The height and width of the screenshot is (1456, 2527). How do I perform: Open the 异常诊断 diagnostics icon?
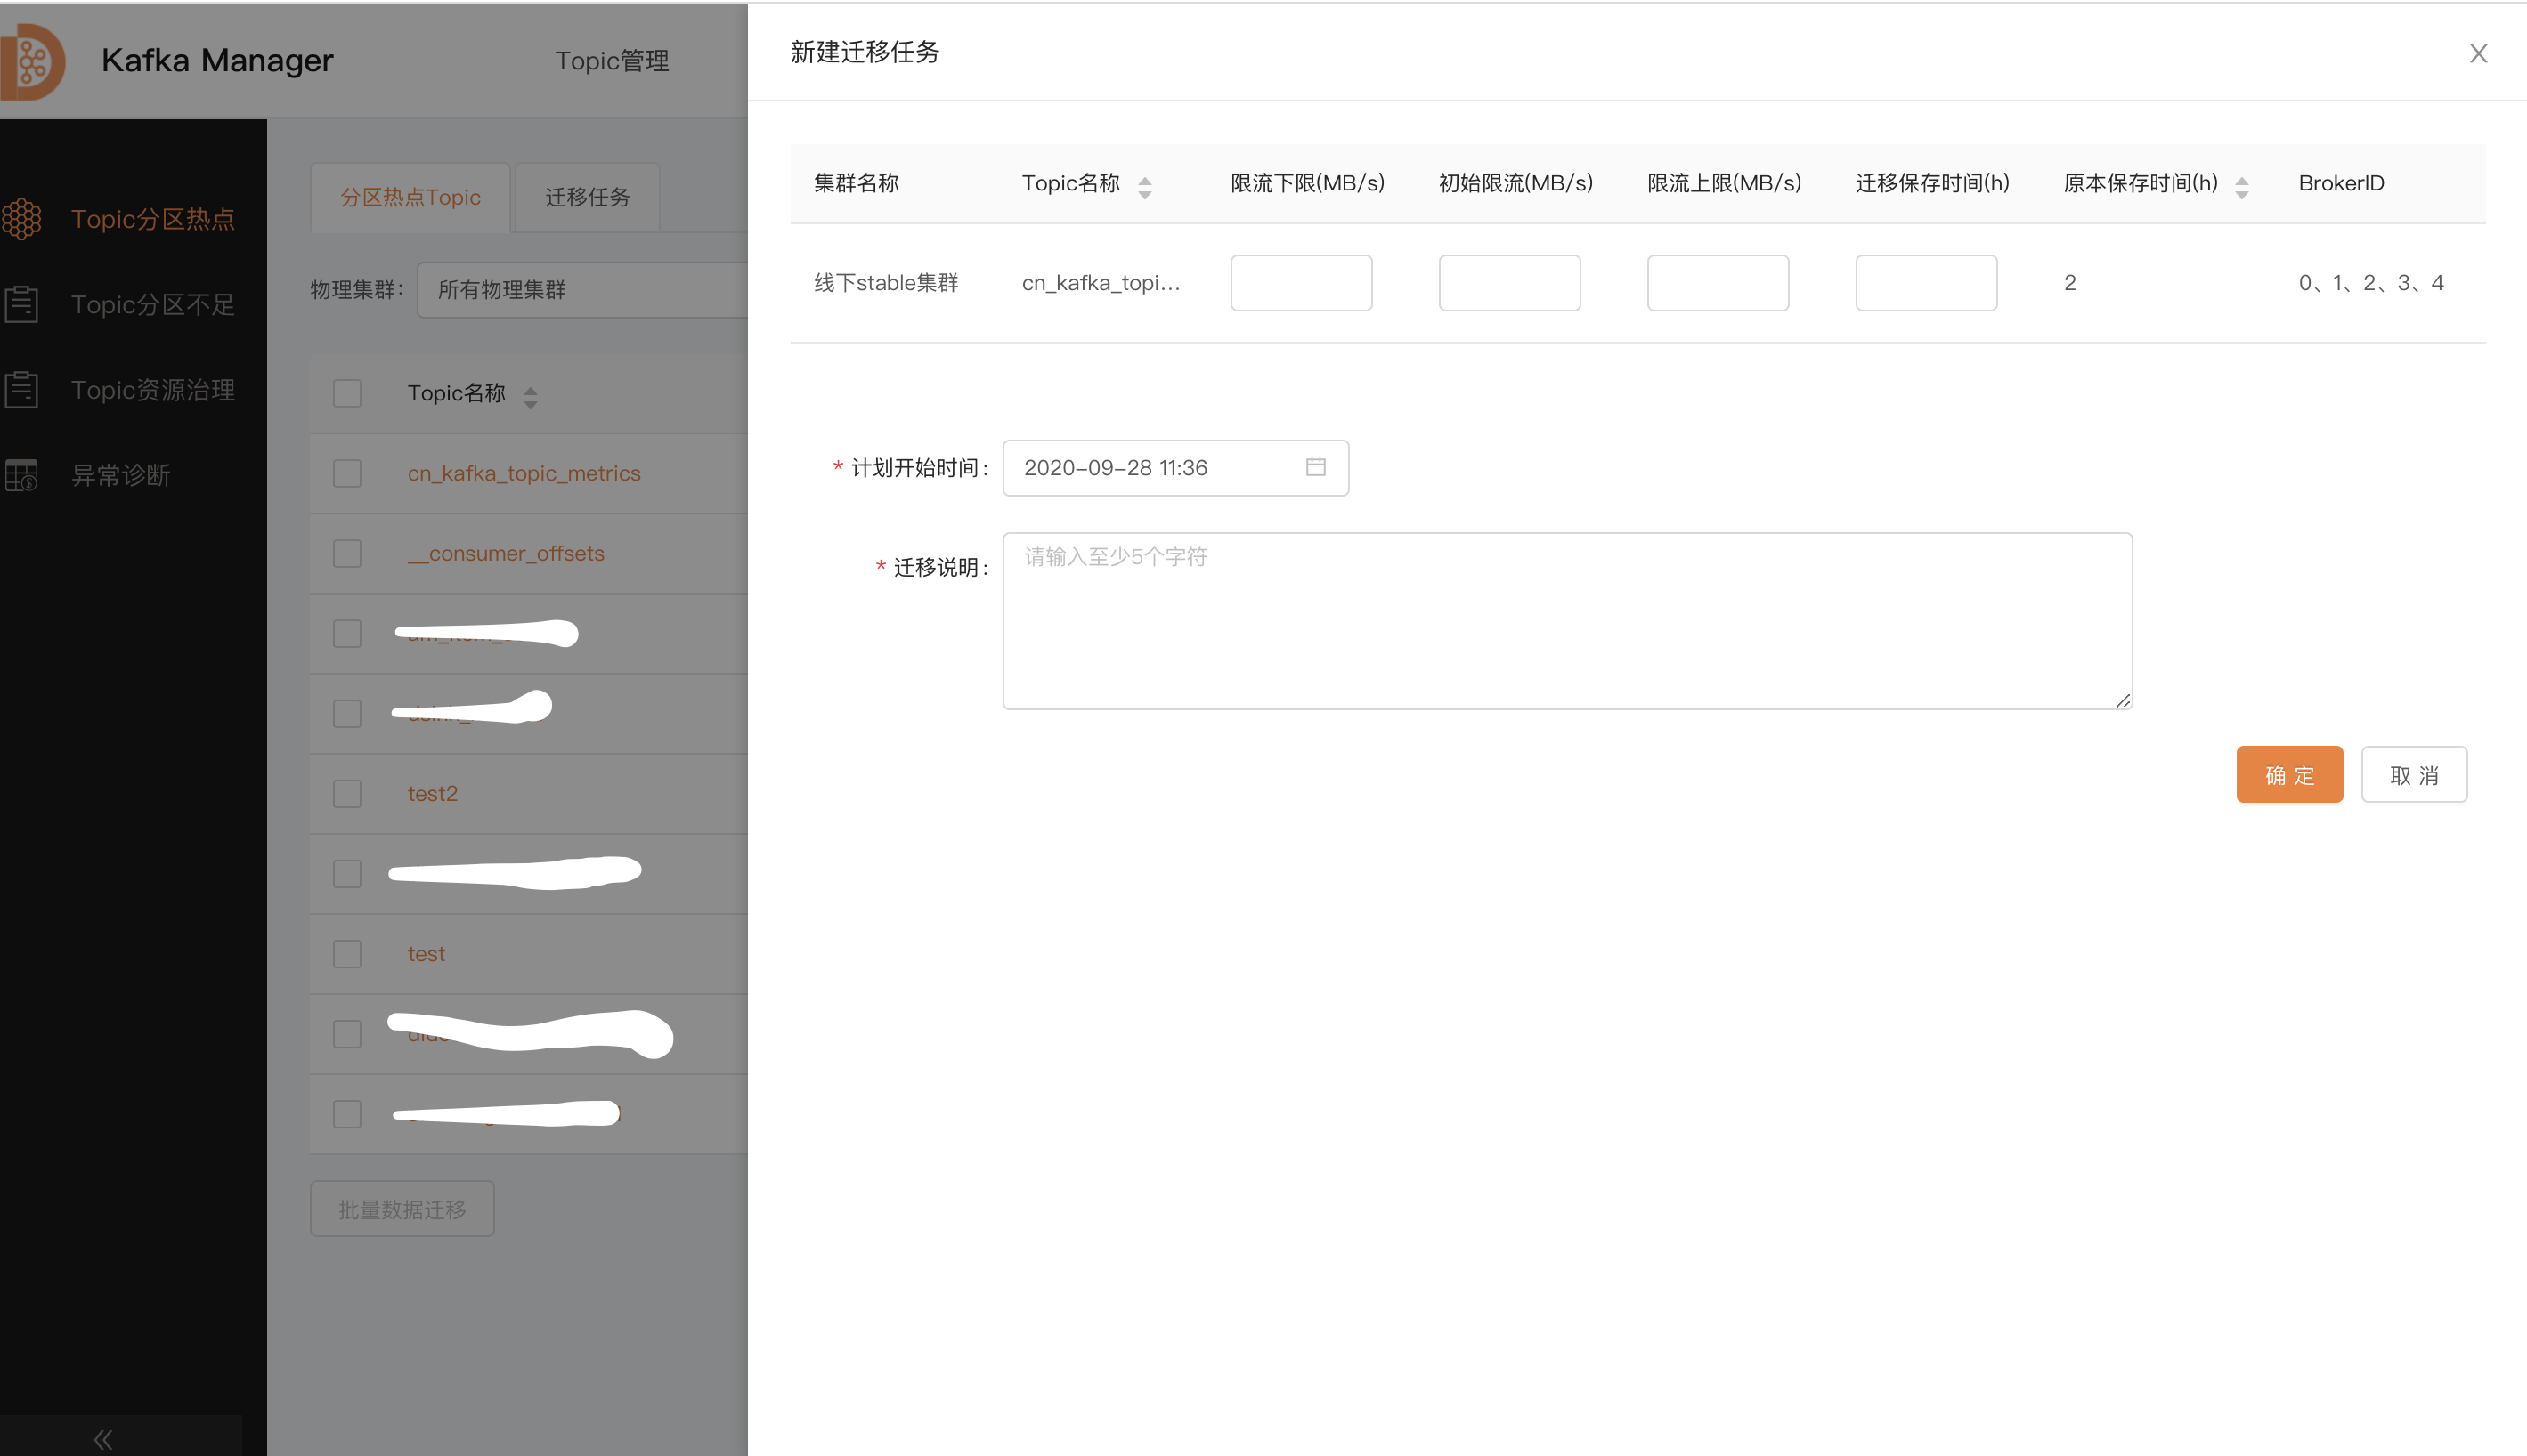22,474
